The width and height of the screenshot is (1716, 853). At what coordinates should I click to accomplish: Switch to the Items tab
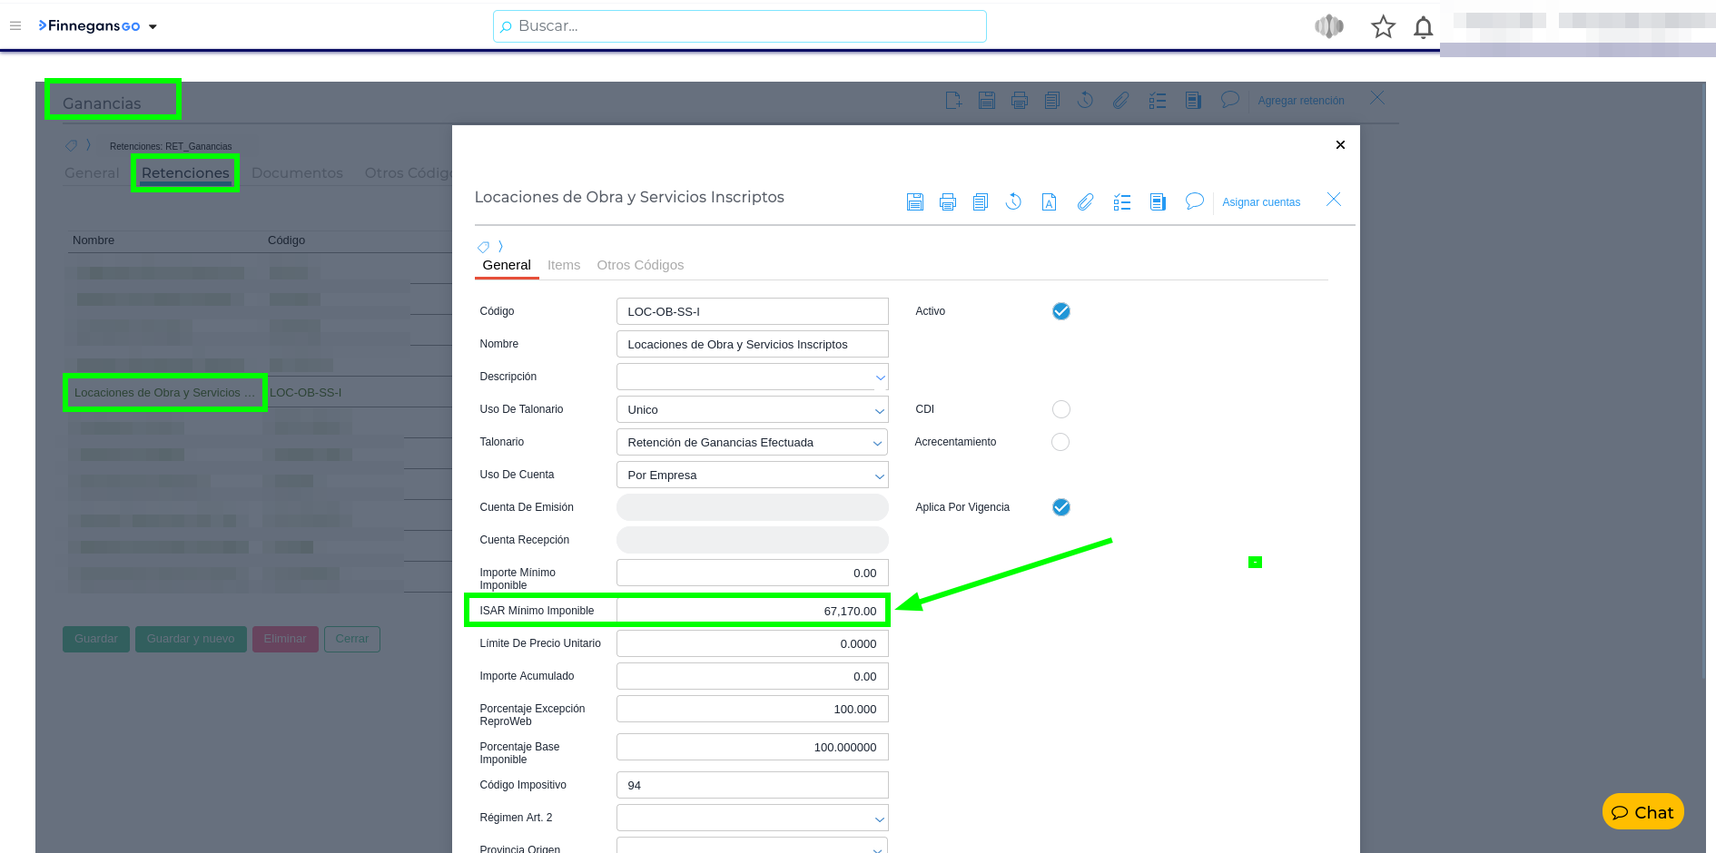coord(563,265)
